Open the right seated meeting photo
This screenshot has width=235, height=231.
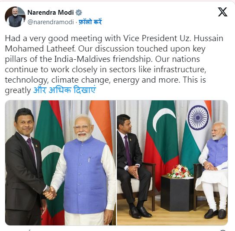tap(172, 163)
